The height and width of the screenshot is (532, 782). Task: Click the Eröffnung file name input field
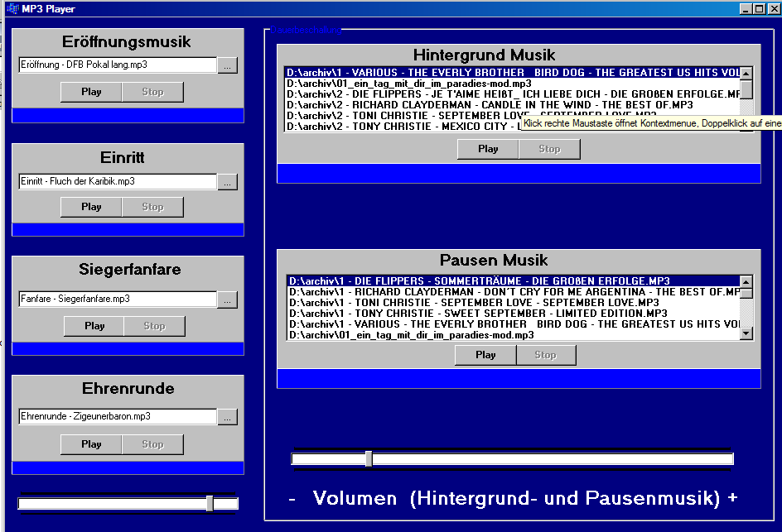(x=117, y=65)
